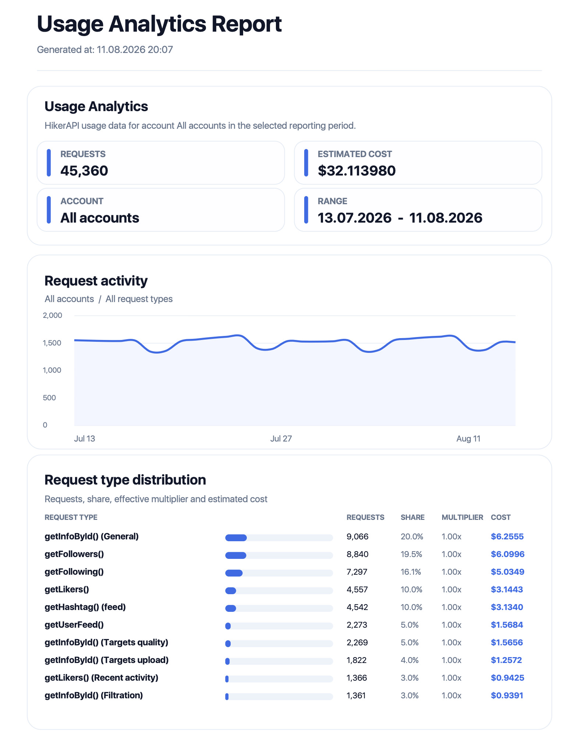Click the HikerAPI usage data description sentence

pos(200,126)
